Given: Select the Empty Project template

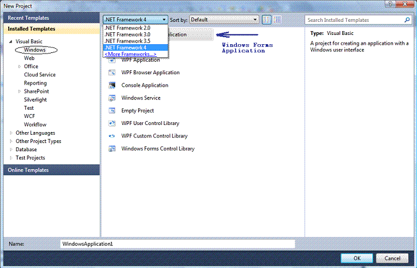Looking at the screenshot, I should [138, 111].
